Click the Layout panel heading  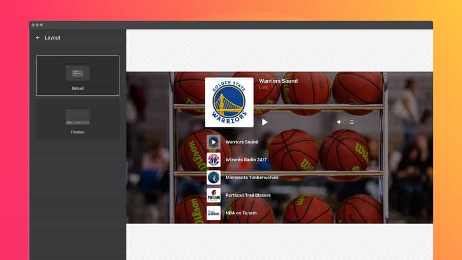tap(52, 38)
